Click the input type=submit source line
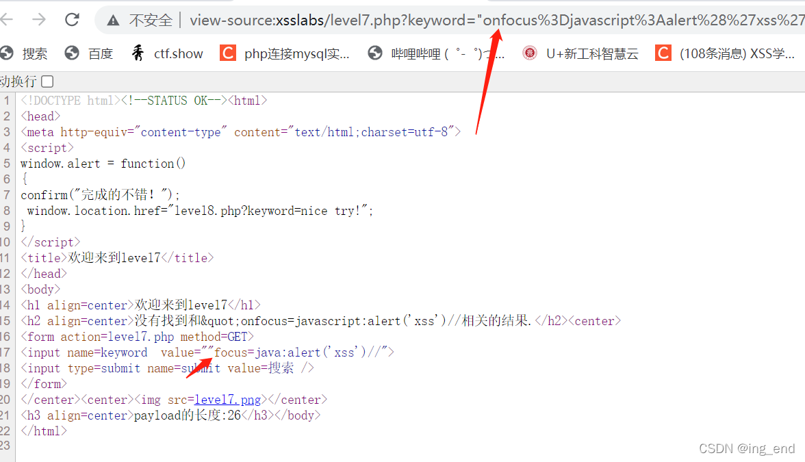Image resolution: width=805 pixels, height=462 pixels. click(167, 368)
